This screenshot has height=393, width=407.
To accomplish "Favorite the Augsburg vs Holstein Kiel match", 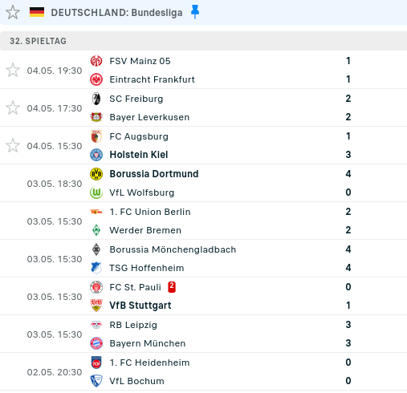I will click(13, 146).
